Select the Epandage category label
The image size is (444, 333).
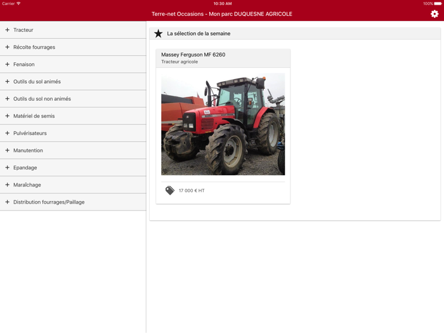pos(25,167)
